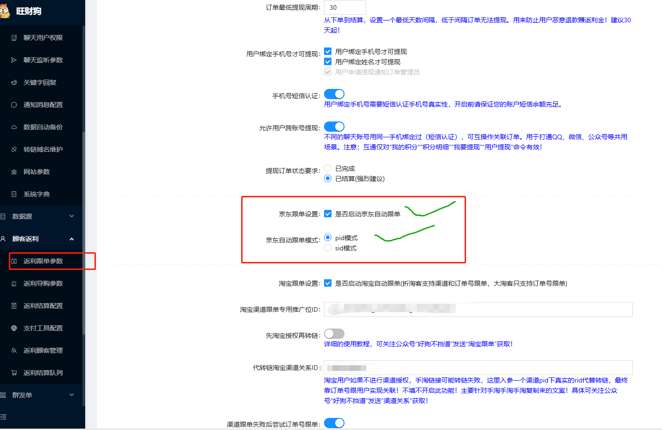Open 返利导购参数 menu item
The width and height of the screenshot is (662, 430).
pyautogui.click(x=43, y=283)
